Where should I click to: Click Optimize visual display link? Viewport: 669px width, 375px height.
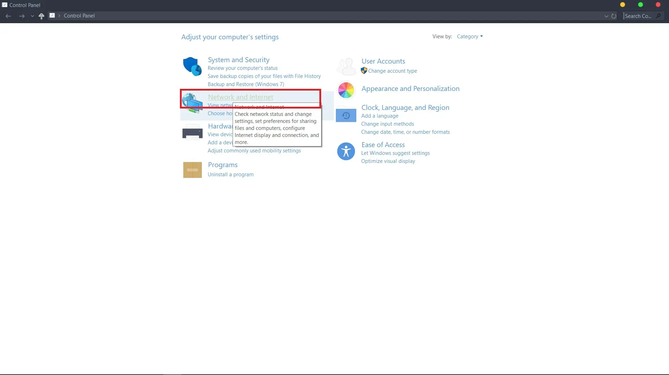tap(388, 161)
